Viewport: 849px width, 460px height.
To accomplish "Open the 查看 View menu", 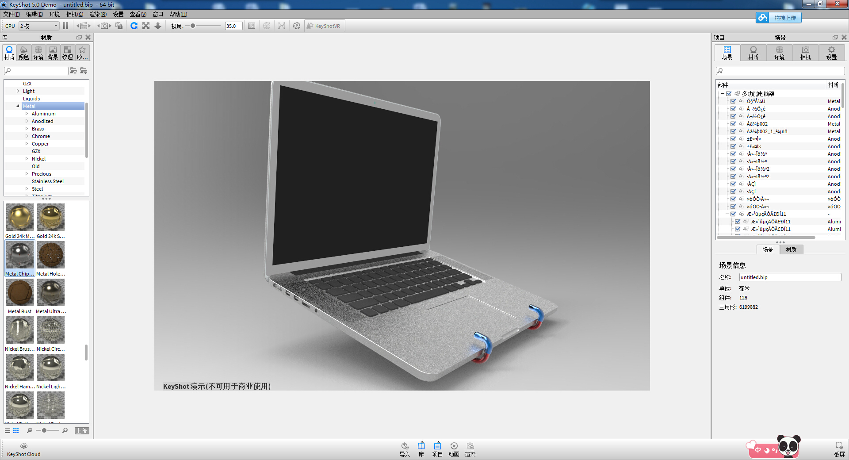I will click(x=138, y=14).
